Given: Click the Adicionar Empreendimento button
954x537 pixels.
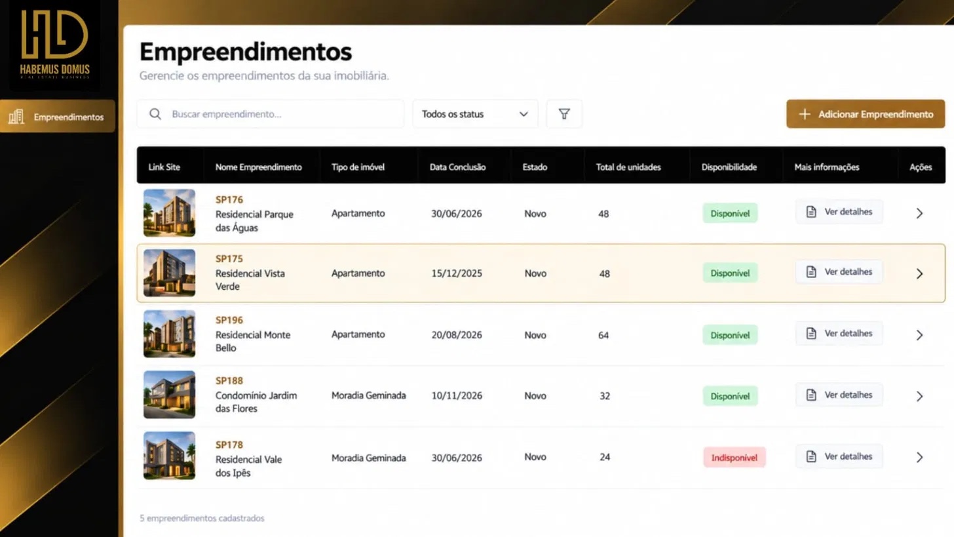Looking at the screenshot, I should click(x=866, y=114).
